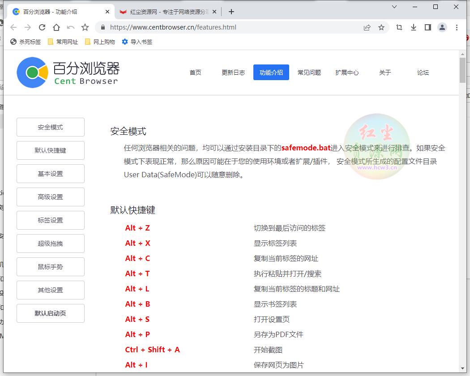Open 扩展中心 navigation item
The image size is (470, 376).
(347, 72)
